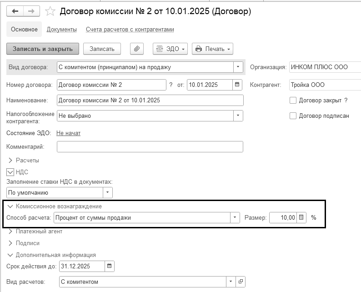
Task: Expand the Расчеты section
Action: 10,160
